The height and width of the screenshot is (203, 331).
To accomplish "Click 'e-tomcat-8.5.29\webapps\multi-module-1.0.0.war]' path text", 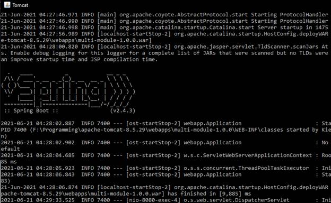I will click(x=76, y=40).
